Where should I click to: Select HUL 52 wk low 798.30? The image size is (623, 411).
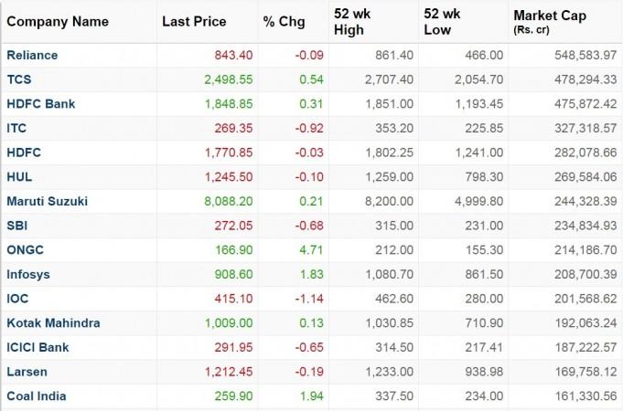point(484,177)
